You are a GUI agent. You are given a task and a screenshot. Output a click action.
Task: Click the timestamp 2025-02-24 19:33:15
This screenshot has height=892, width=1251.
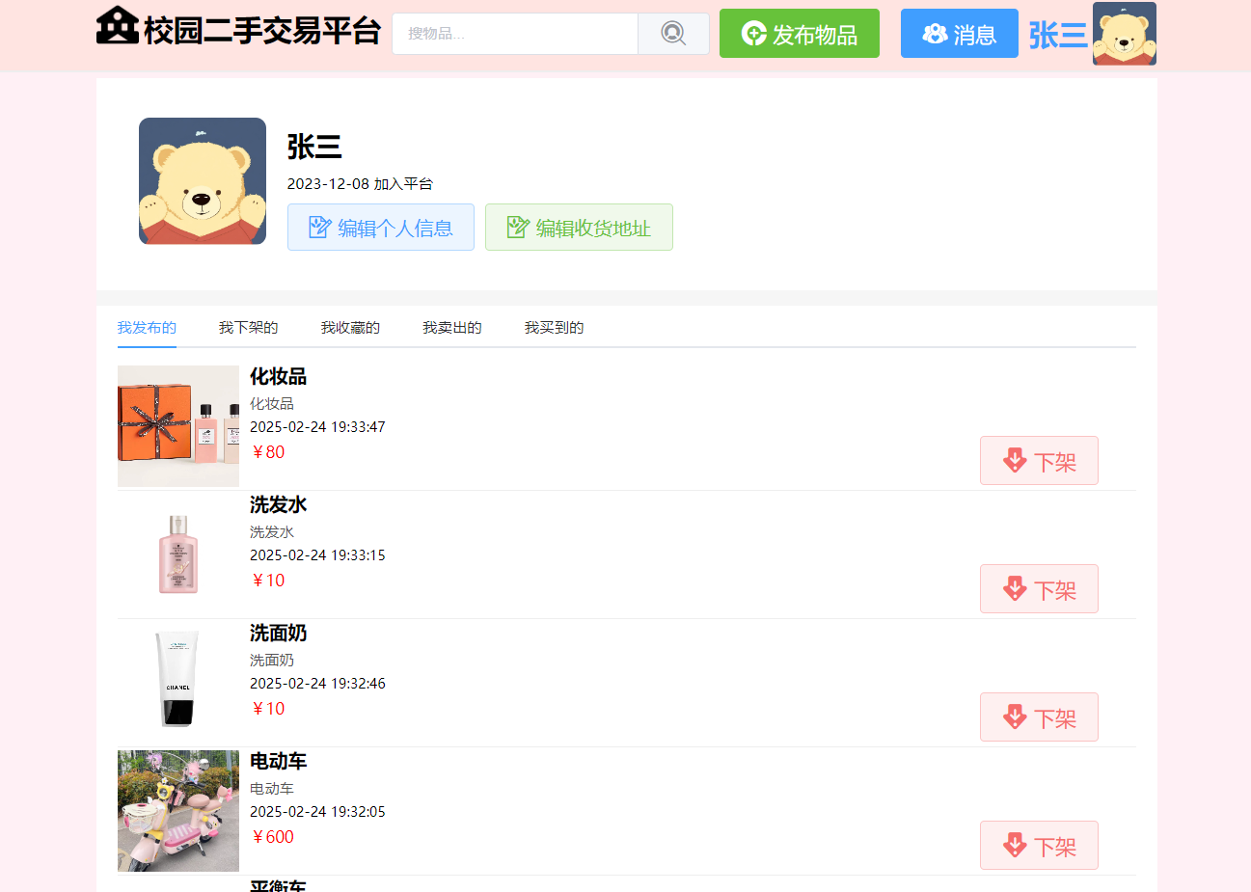pyautogui.click(x=317, y=555)
